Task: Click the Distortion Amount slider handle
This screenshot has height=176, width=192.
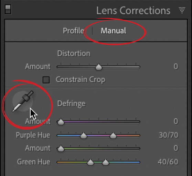Action: pyautogui.click(x=99, y=67)
